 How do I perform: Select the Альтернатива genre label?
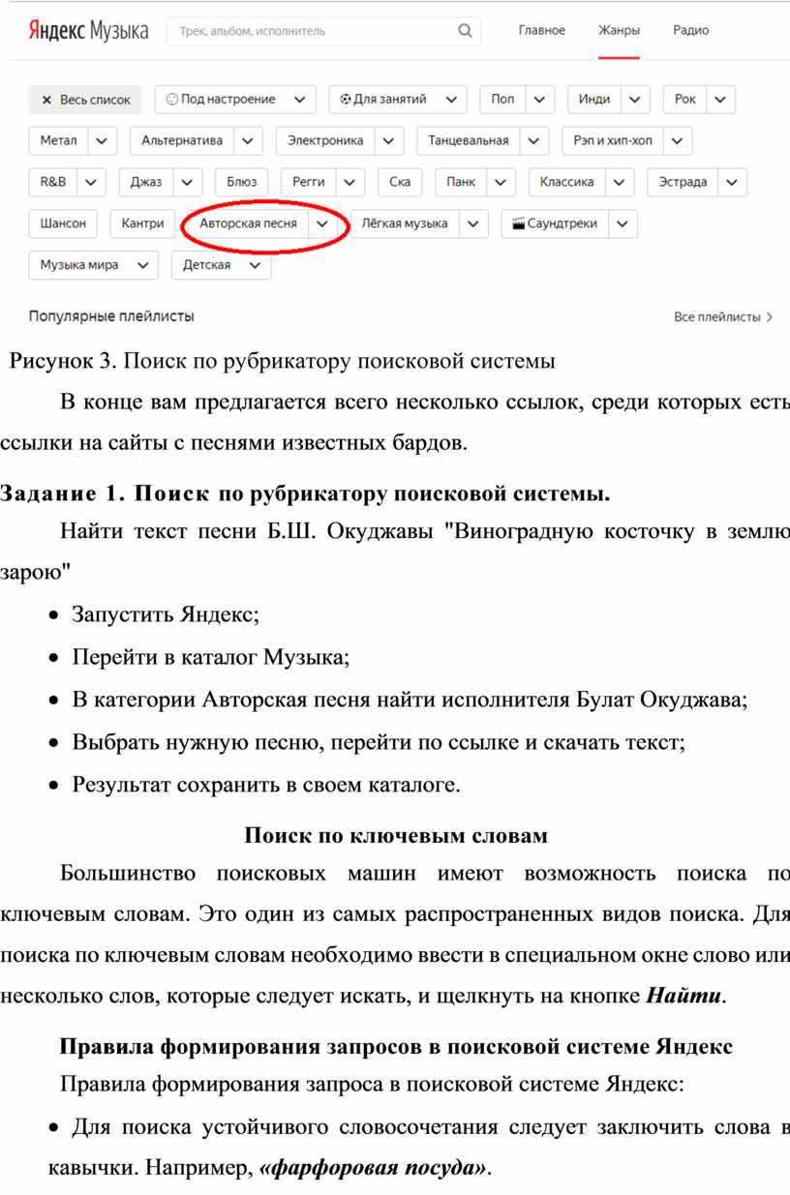tap(182, 141)
